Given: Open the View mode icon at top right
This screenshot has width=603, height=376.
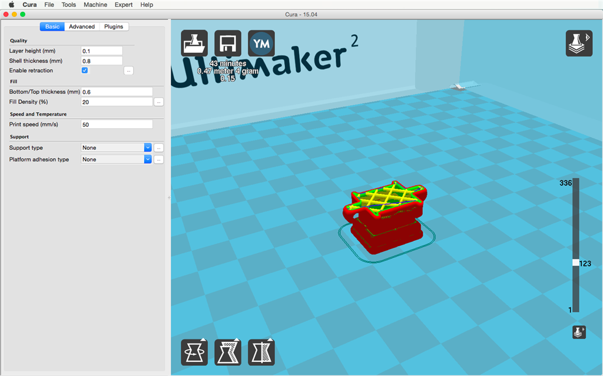Looking at the screenshot, I should pos(579,43).
